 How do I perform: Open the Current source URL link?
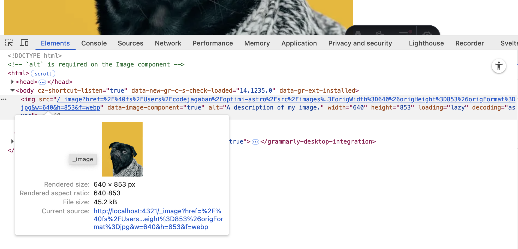(157, 219)
